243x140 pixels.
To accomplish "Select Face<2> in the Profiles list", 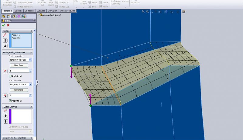I will [16, 38].
